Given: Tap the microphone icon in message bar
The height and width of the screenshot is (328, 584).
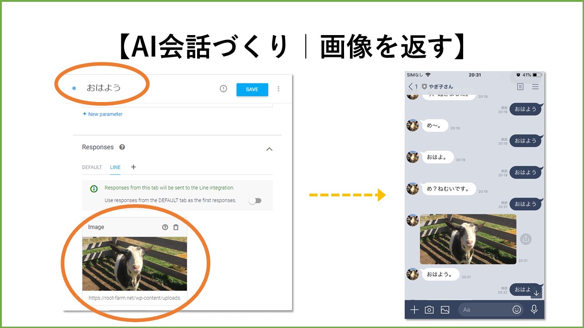Looking at the screenshot, I should pyautogui.click(x=534, y=309).
